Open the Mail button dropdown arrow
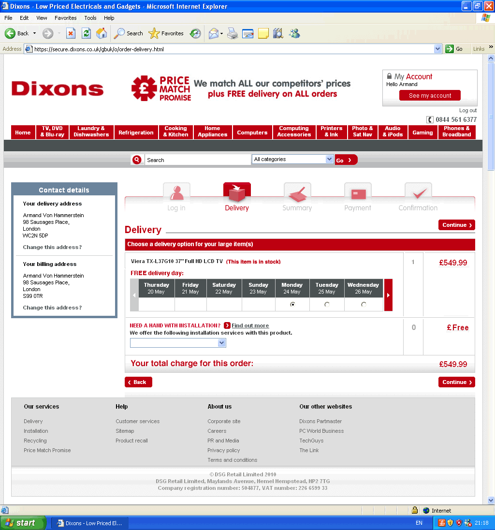495x530 pixels. click(222, 33)
